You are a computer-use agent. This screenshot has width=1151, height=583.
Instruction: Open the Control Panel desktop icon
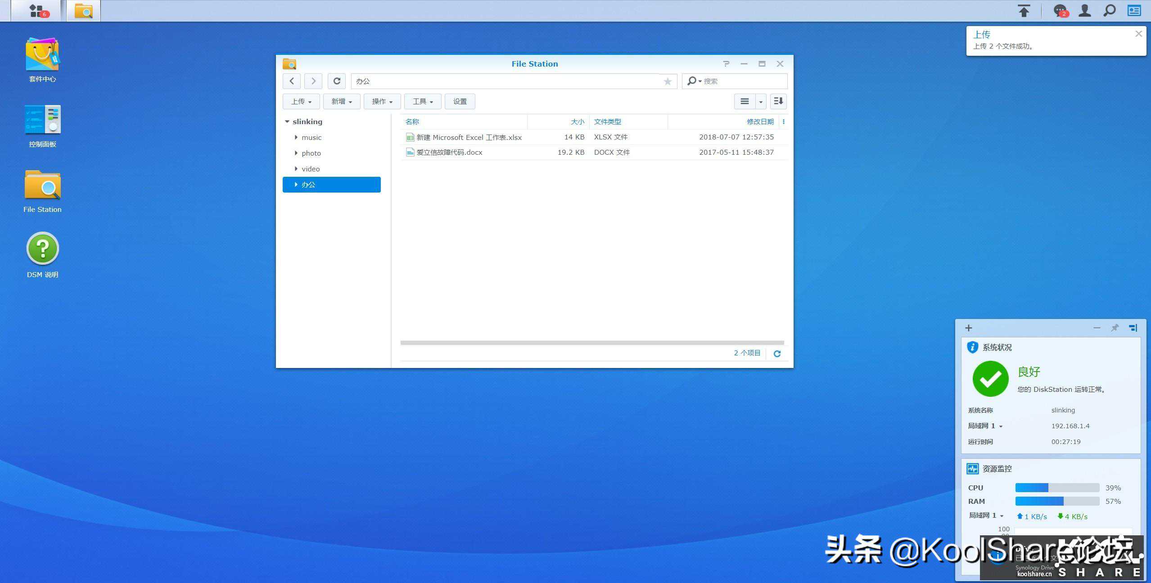click(42, 120)
